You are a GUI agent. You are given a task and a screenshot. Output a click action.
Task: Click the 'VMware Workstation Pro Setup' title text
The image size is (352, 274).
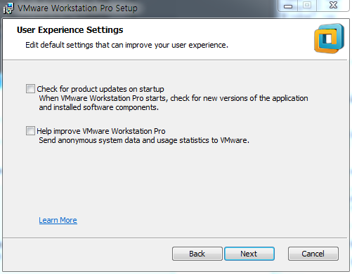pos(77,8)
